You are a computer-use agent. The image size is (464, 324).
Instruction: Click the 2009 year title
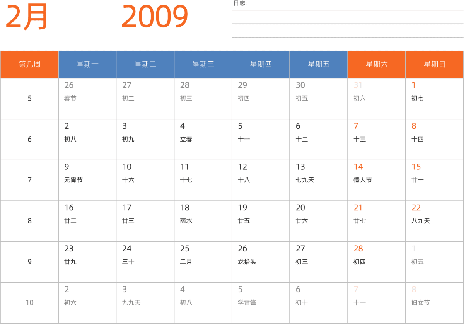155,17
